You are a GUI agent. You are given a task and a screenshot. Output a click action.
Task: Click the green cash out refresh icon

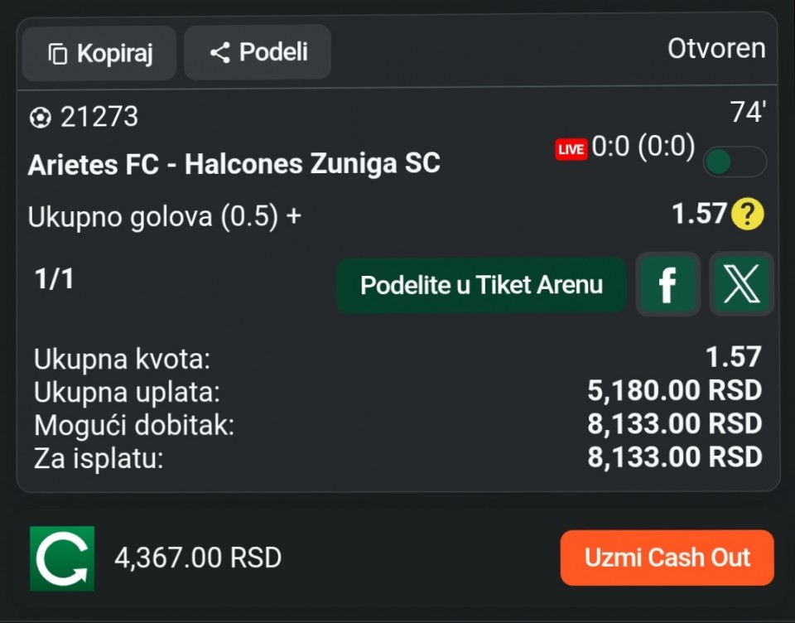[x=62, y=558]
